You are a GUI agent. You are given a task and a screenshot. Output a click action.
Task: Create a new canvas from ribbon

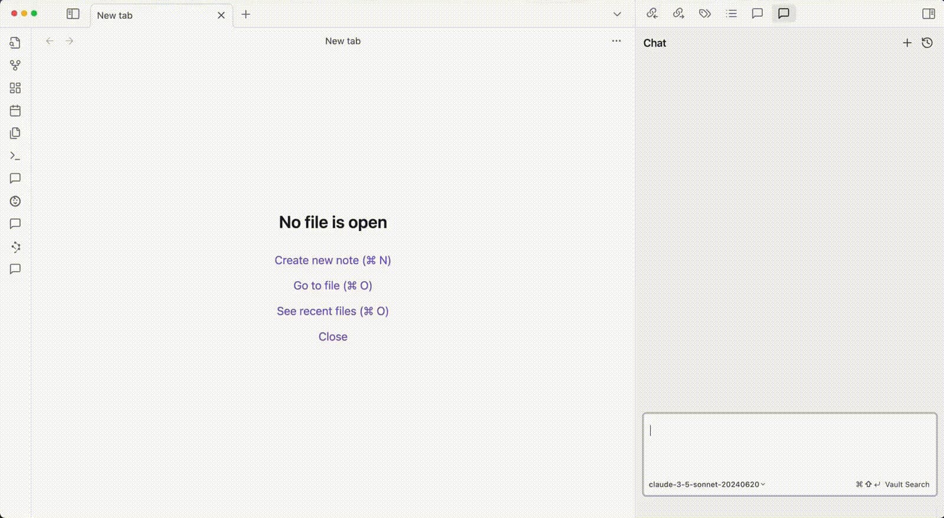[15, 88]
